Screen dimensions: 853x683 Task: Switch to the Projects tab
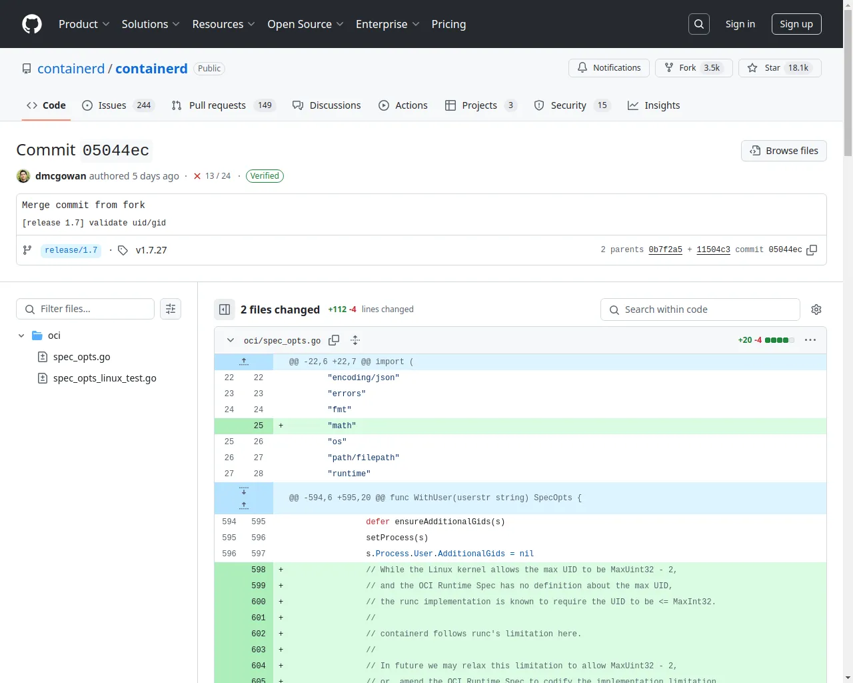(x=480, y=105)
